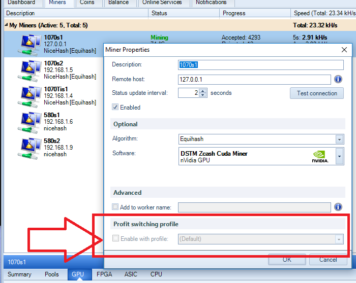Click the status update interval field
This screenshot has height=283, width=356.
tap(189, 93)
